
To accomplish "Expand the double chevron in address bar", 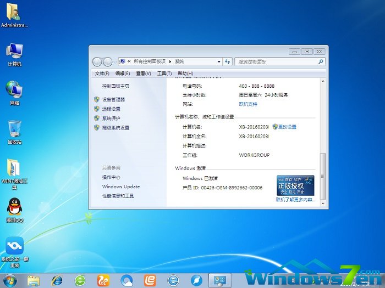I will [129, 61].
